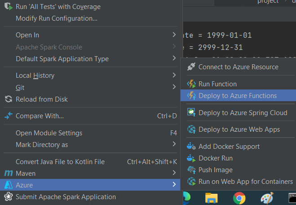Expand the Local History submenu arrow
This screenshot has height=205, width=296.
(x=174, y=75)
